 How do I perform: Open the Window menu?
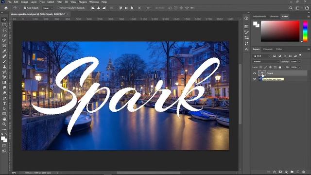pyautogui.click(x=94, y=2)
